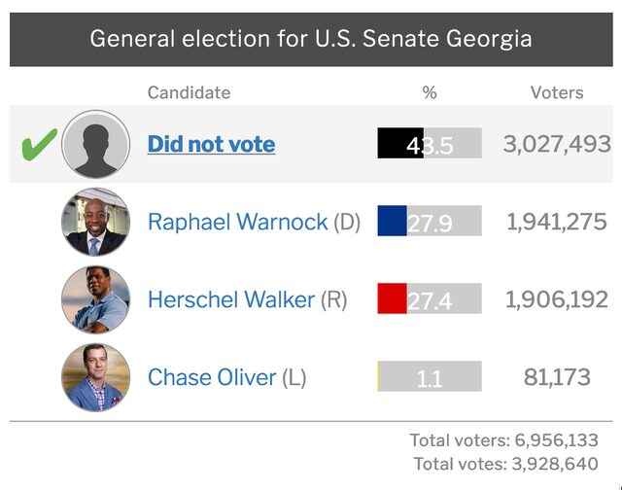Select the 3,027,493 voter count
Viewport: 622px width, 490px height.
click(557, 144)
